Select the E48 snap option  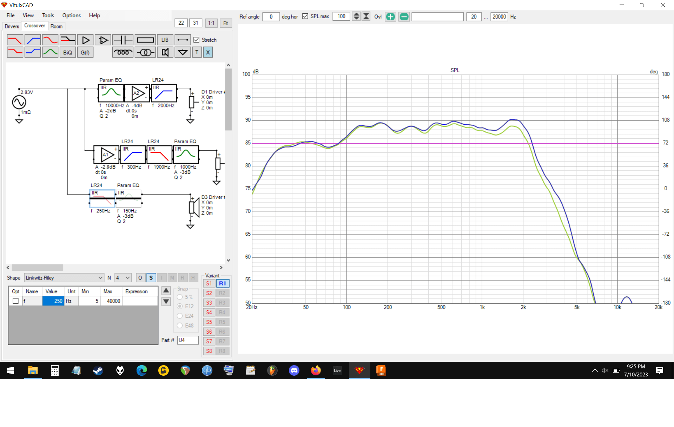click(x=180, y=326)
